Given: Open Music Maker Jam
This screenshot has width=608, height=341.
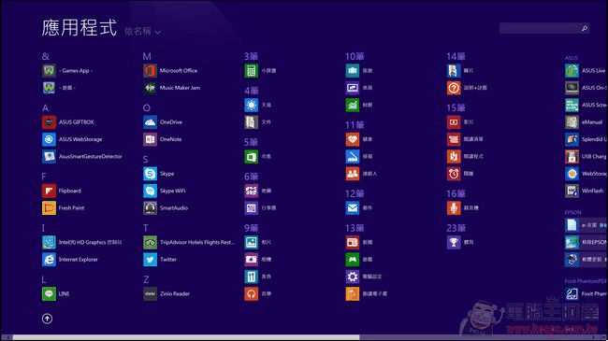Looking at the screenshot, I should (172, 88).
